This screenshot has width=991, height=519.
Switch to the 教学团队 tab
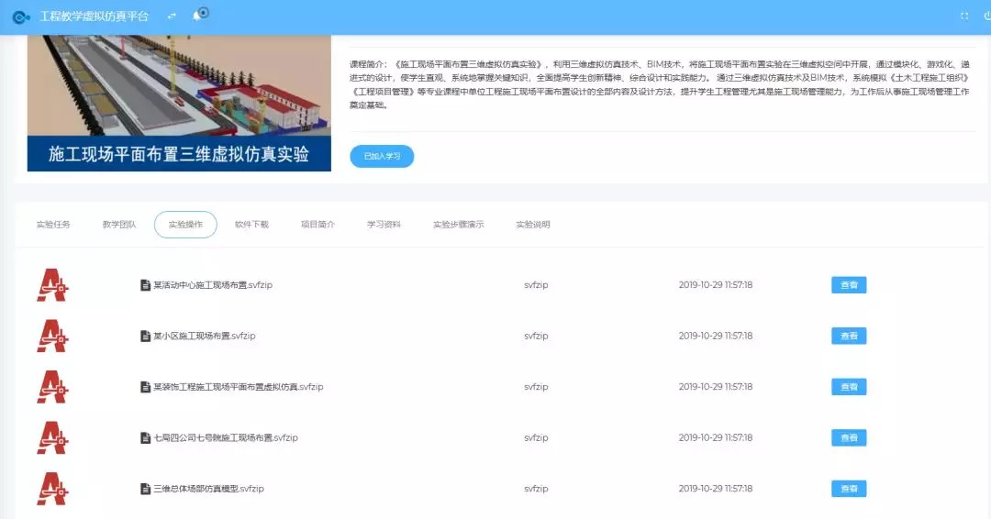tap(119, 225)
